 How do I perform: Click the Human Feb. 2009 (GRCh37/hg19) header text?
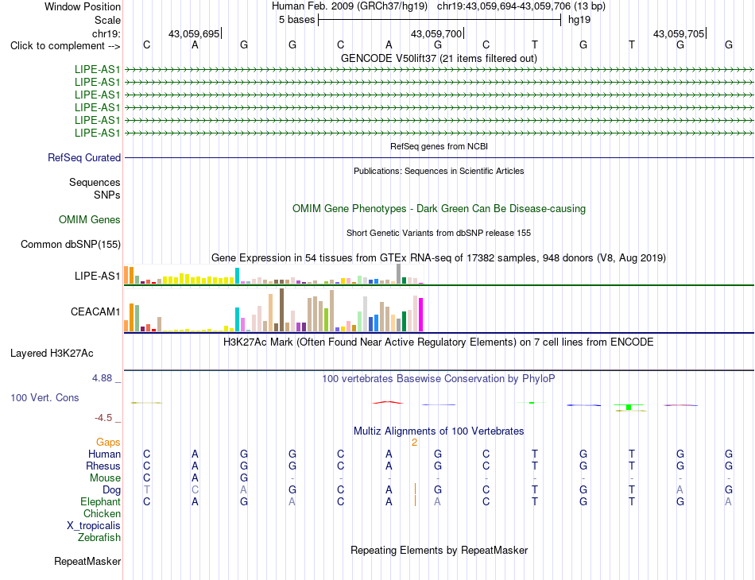tap(350, 6)
